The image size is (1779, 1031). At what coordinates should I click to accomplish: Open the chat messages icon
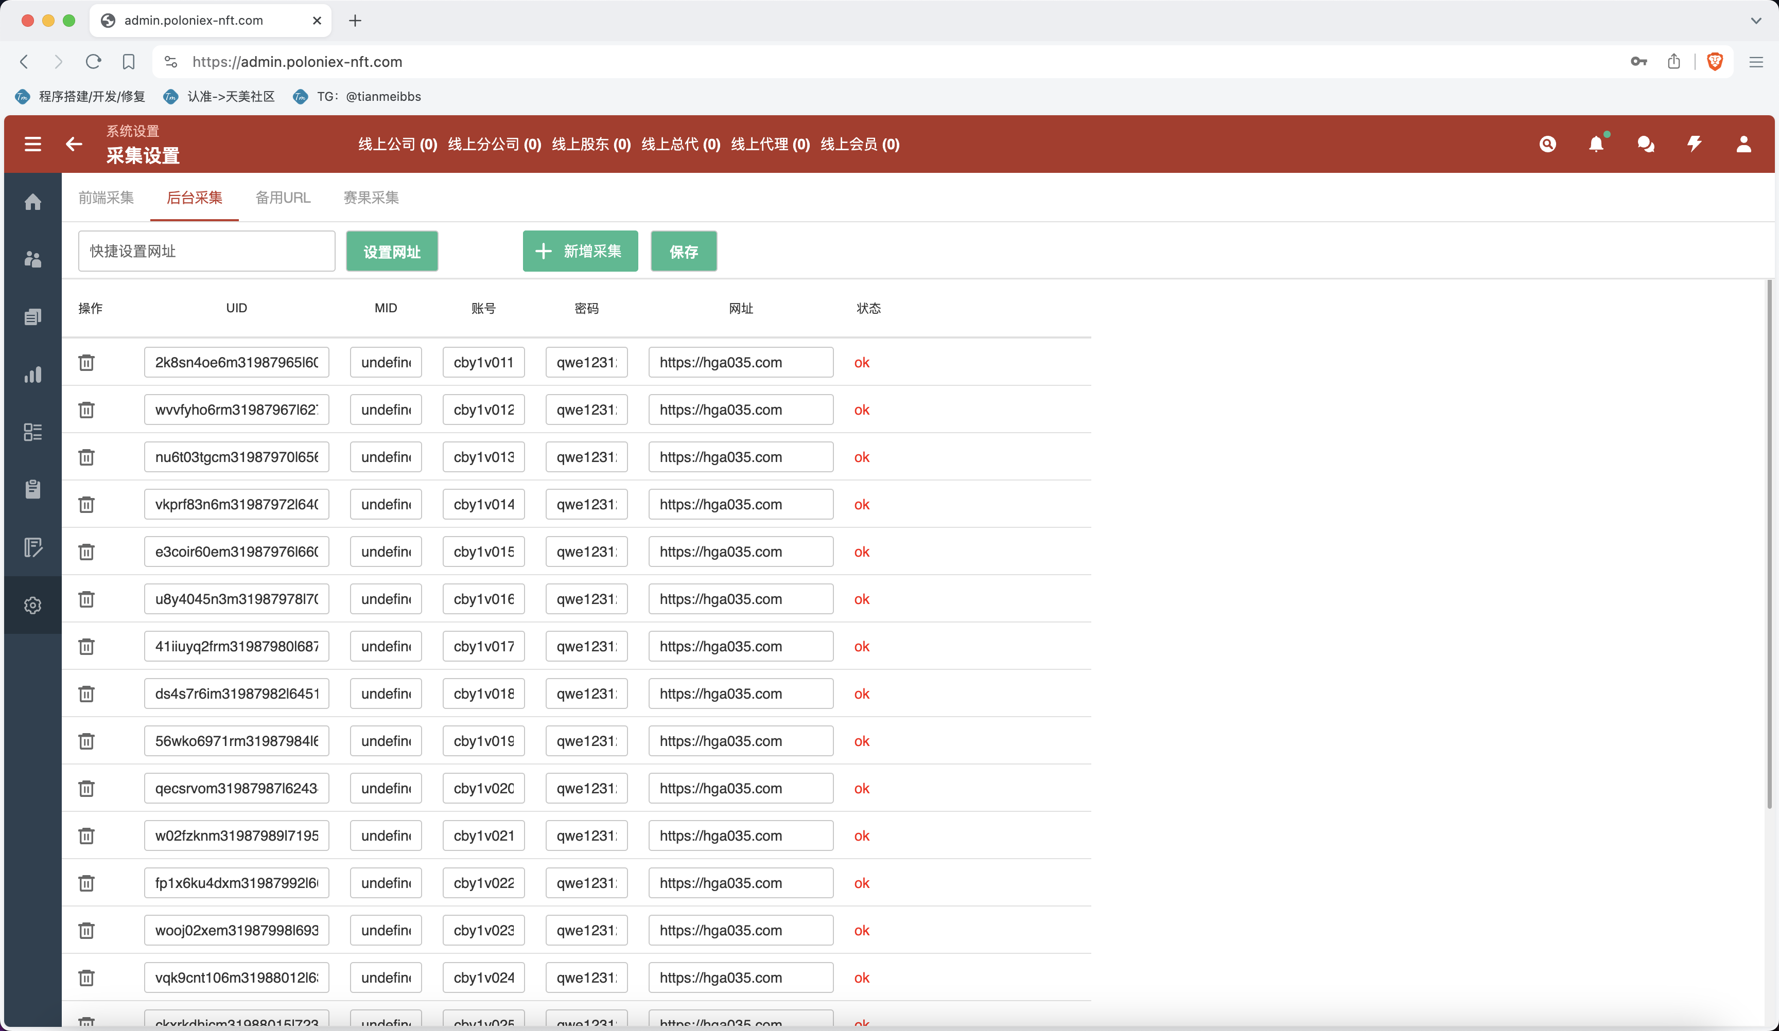(x=1646, y=144)
